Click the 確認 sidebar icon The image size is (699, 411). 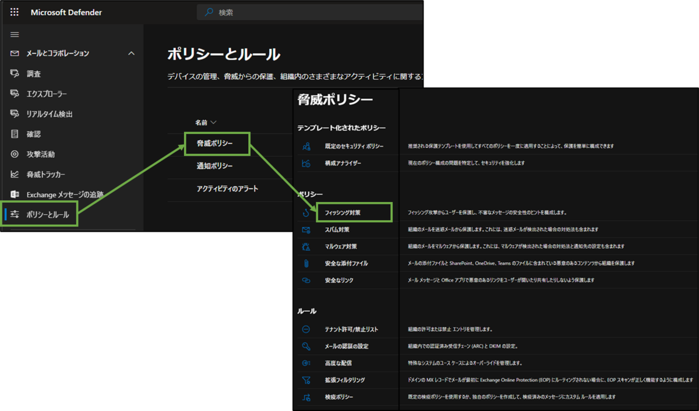click(x=15, y=134)
